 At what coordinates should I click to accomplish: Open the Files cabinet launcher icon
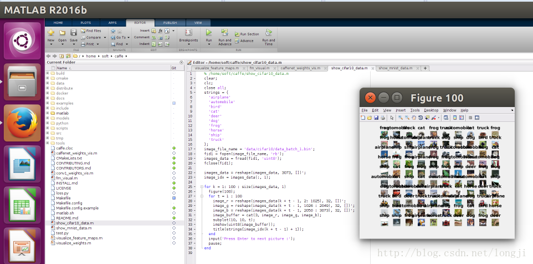coord(22,82)
